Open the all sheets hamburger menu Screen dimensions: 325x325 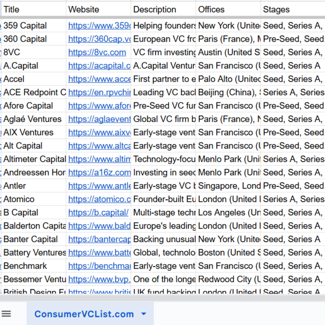[x=6, y=314]
